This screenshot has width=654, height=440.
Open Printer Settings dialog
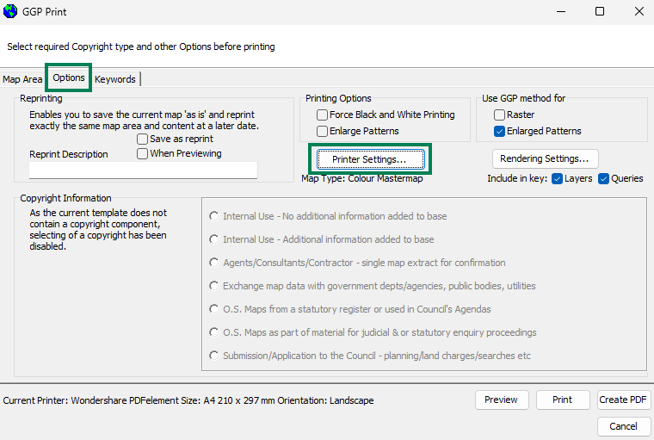click(370, 159)
